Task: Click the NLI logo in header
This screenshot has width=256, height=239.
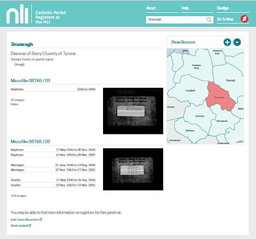Action: click(x=17, y=14)
